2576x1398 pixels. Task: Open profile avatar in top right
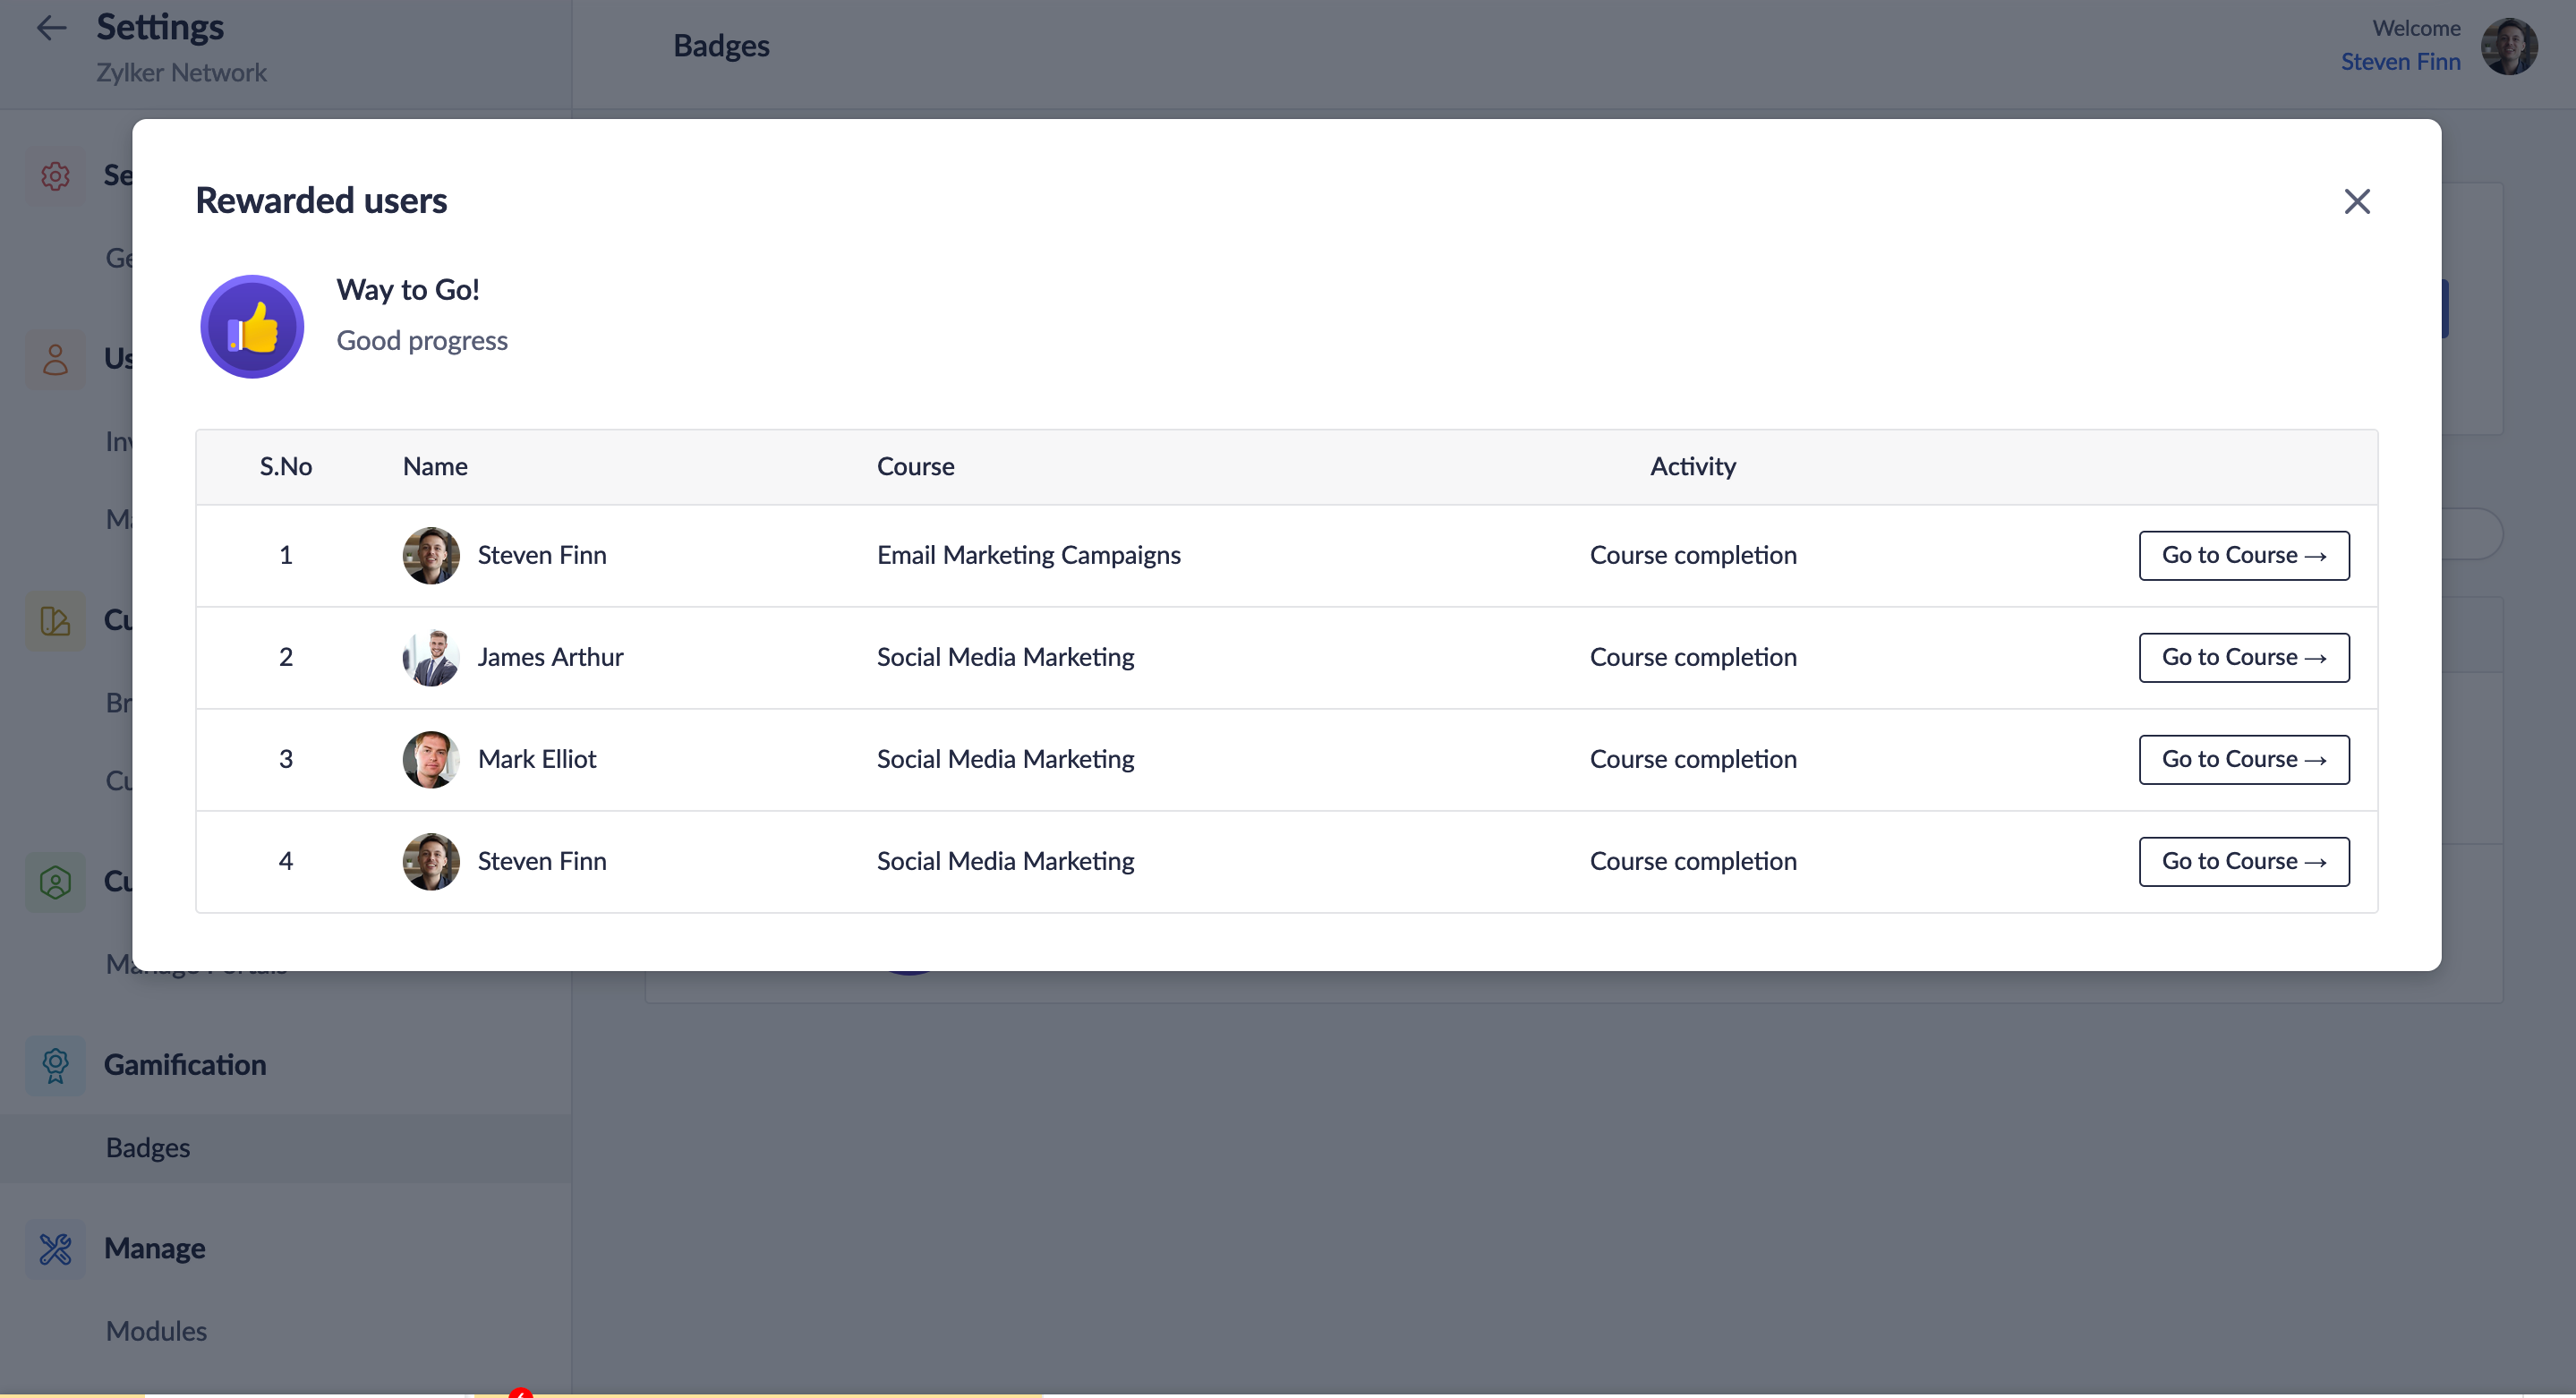point(2508,46)
